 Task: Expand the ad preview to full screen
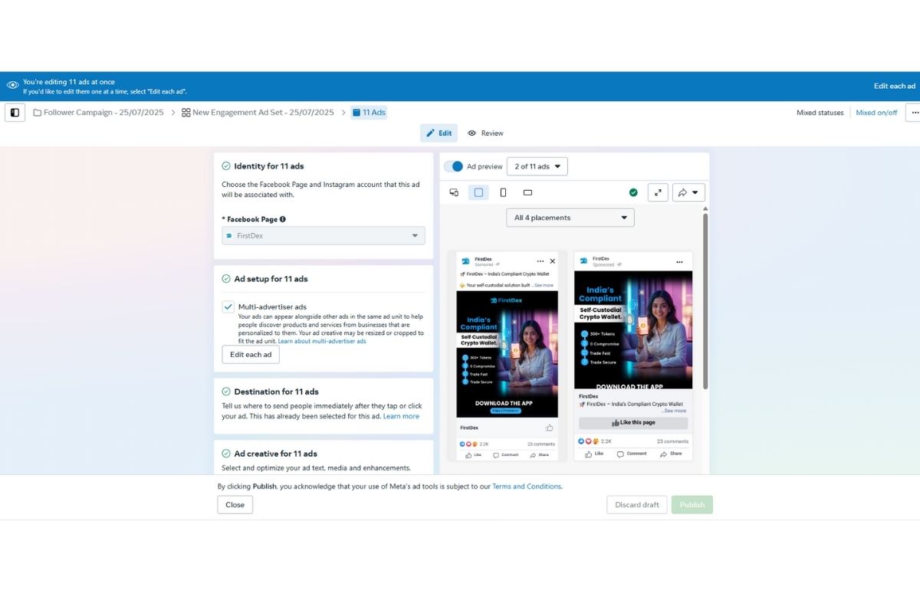point(658,192)
